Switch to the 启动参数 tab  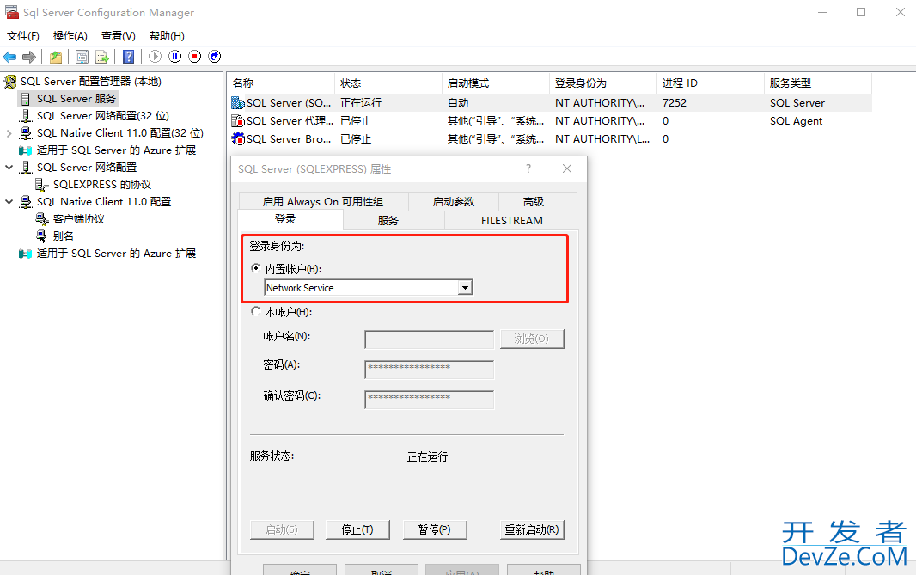click(453, 201)
